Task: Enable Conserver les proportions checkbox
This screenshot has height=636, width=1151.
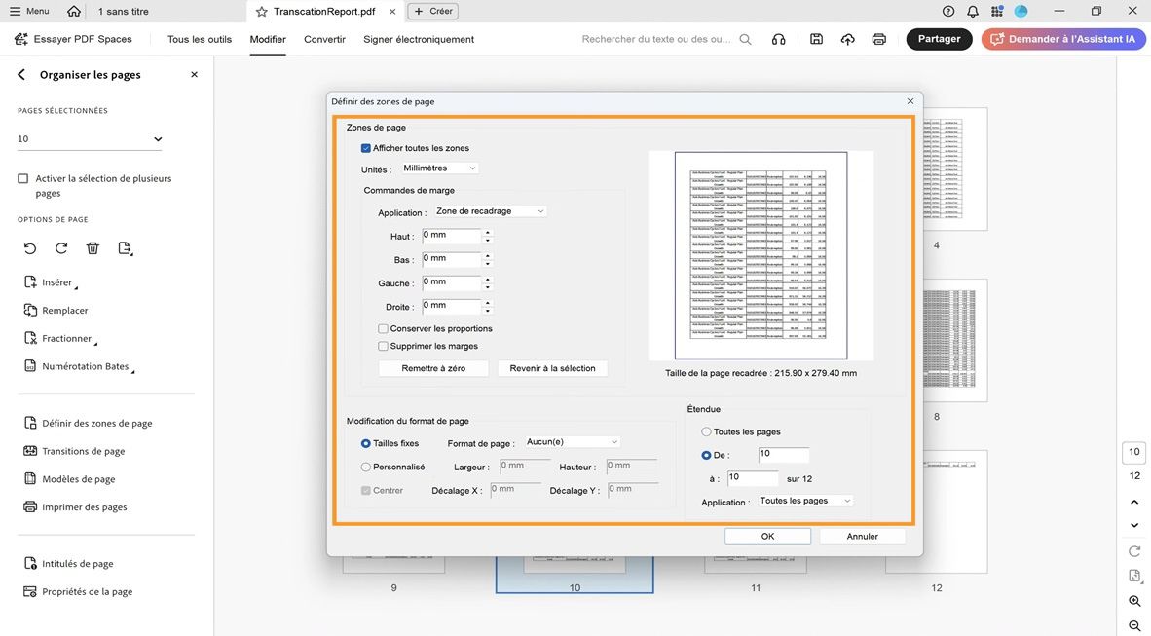Action: pyautogui.click(x=383, y=329)
